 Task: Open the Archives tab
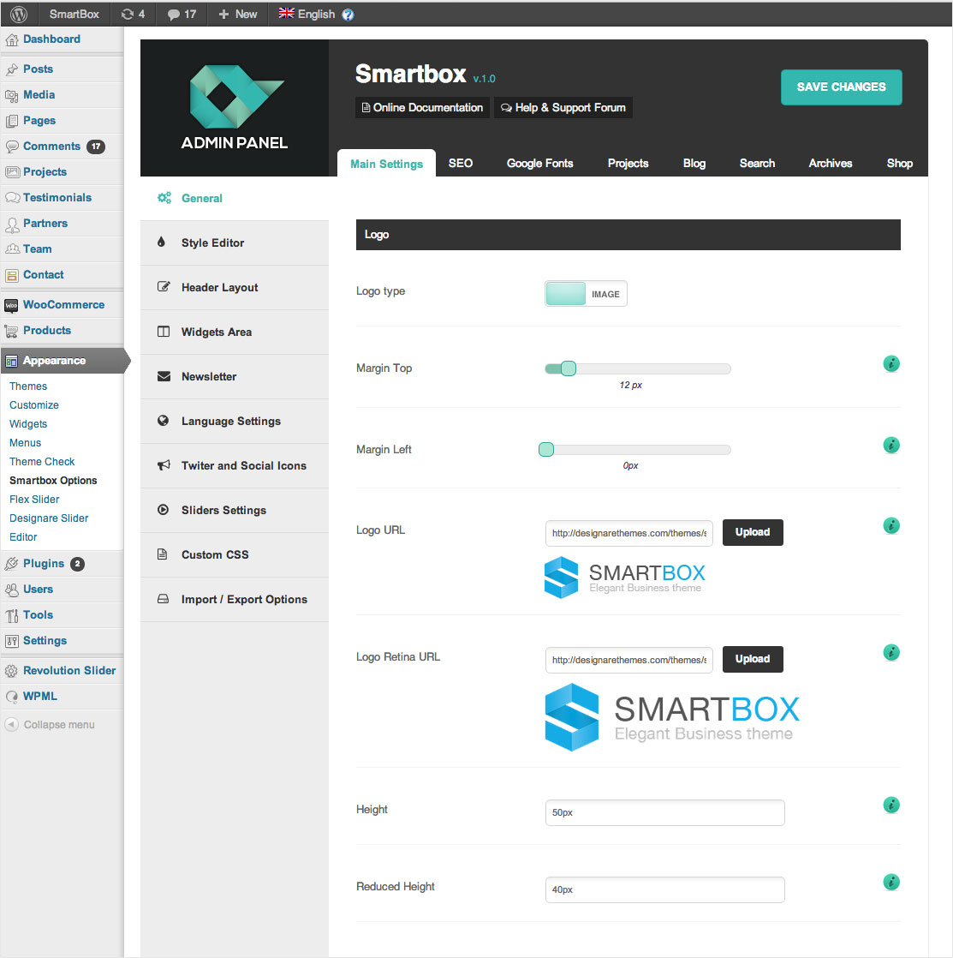(831, 163)
